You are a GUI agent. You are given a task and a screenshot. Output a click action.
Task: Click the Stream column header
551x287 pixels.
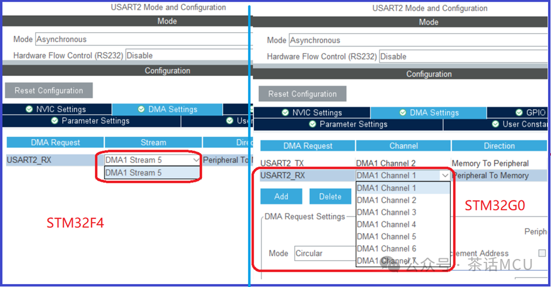click(x=153, y=143)
